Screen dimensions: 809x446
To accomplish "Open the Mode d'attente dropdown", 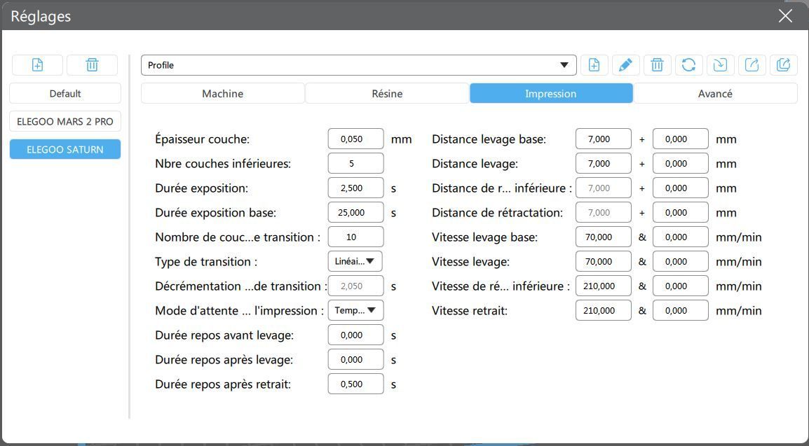I will pos(355,311).
